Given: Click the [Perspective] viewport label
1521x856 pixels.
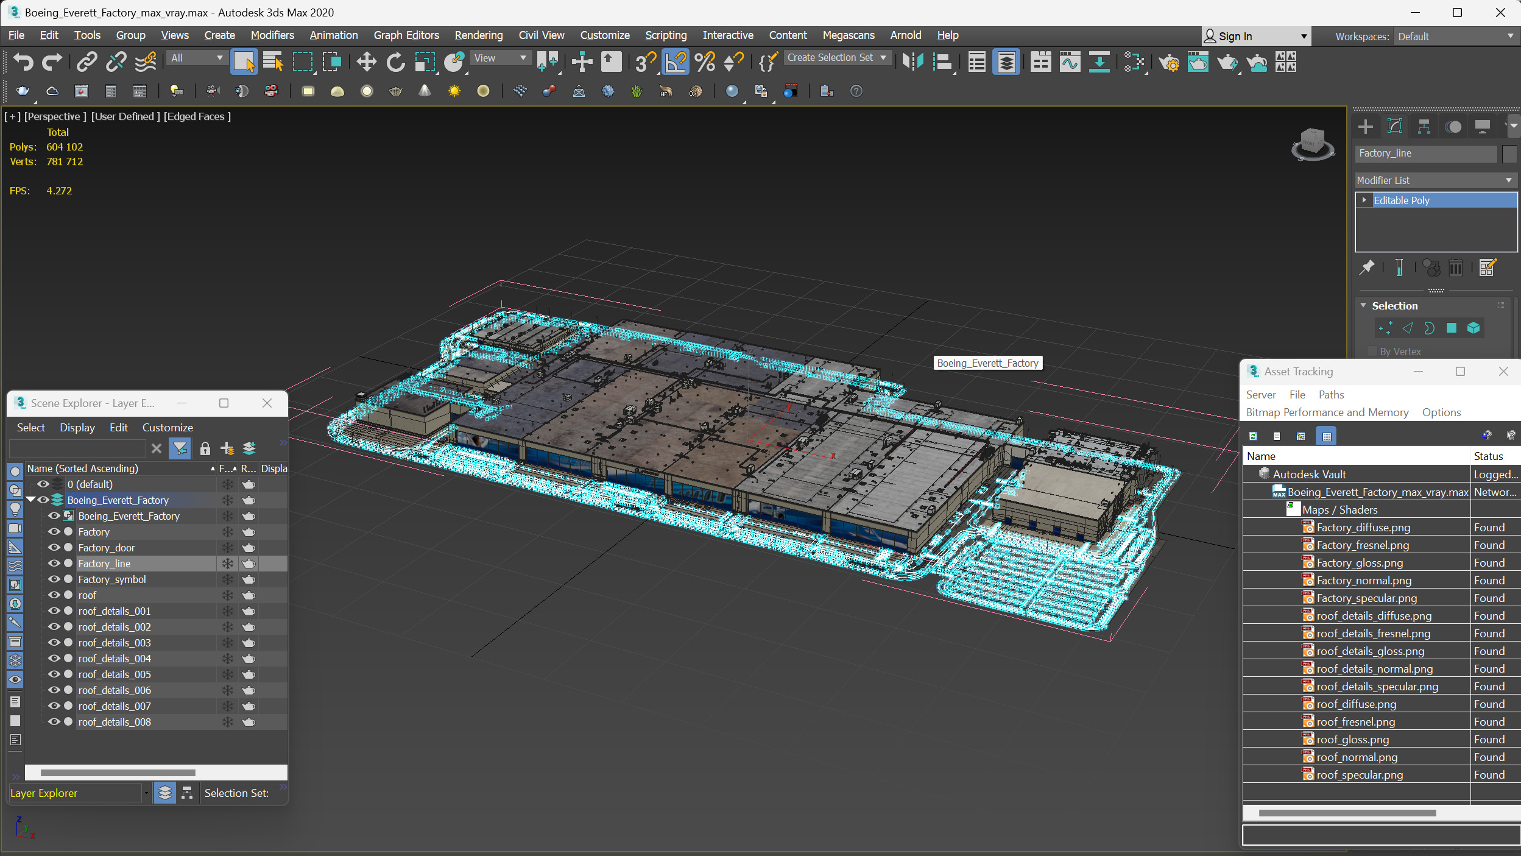Looking at the screenshot, I should 55,116.
